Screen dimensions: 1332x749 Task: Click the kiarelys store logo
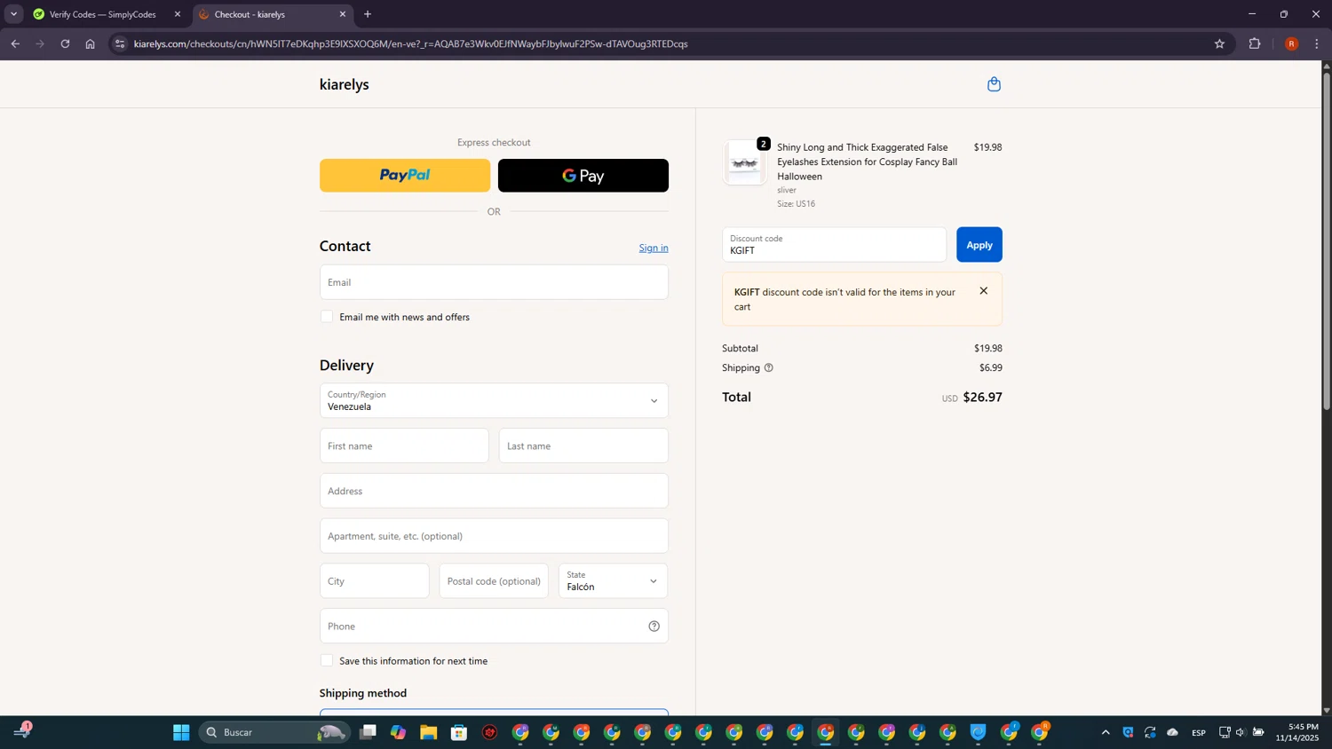pos(345,84)
